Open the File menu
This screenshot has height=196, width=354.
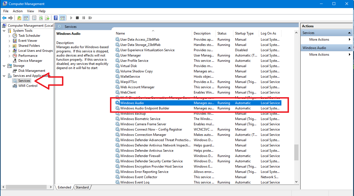tap(6, 11)
